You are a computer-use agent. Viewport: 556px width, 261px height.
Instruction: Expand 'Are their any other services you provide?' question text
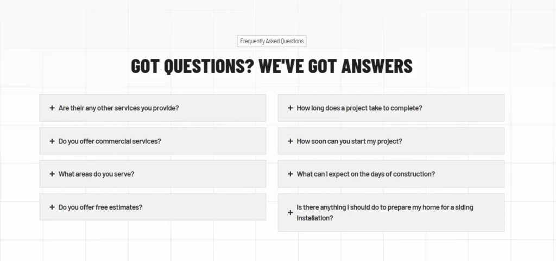[119, 108]
